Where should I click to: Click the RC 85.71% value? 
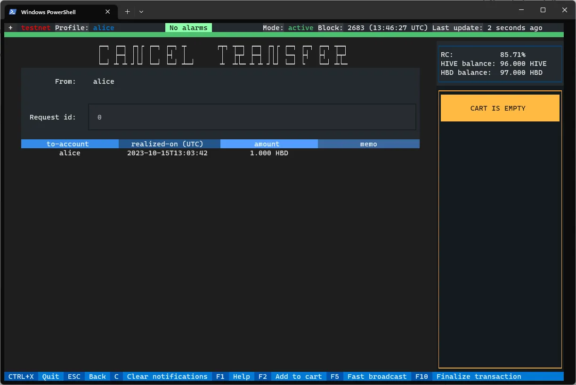512,55
